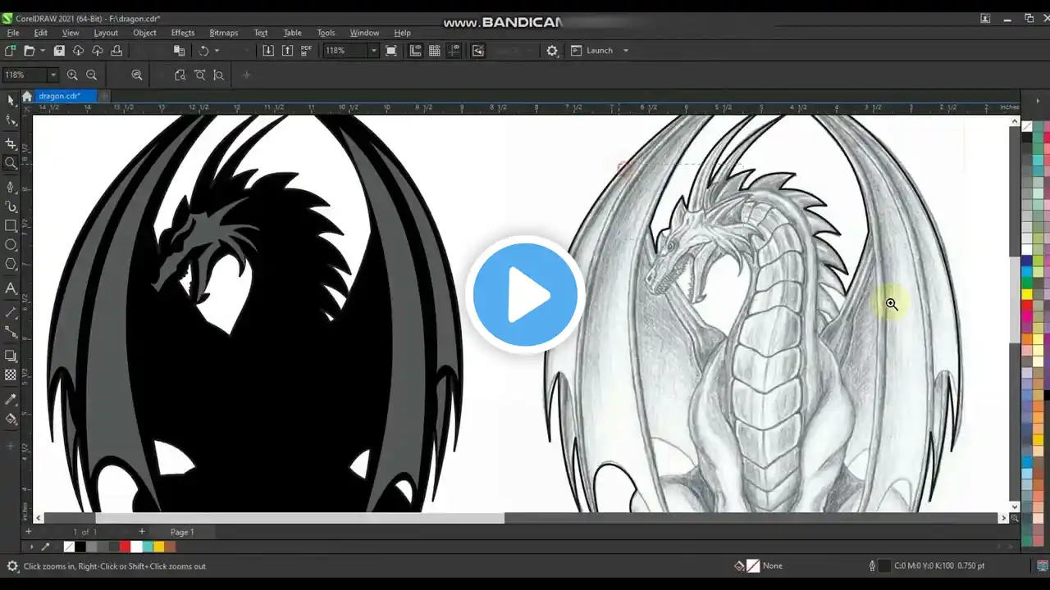Image resolution: width=1050 pixels, height=590 pixels.
Task: Toggle Show Rulers
Action: point(415,51)
